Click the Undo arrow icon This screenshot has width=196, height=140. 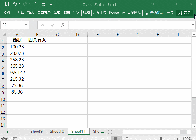point(15,4)
